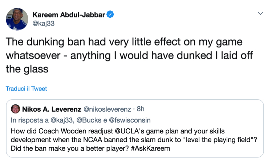Open Kareem Abdul-Jabbar's profile photo

pyautogui.click(x=17, y=19)
